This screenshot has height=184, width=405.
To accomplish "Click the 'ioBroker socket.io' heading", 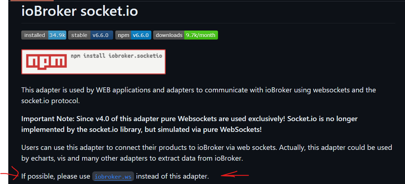I will coord(80,11).
